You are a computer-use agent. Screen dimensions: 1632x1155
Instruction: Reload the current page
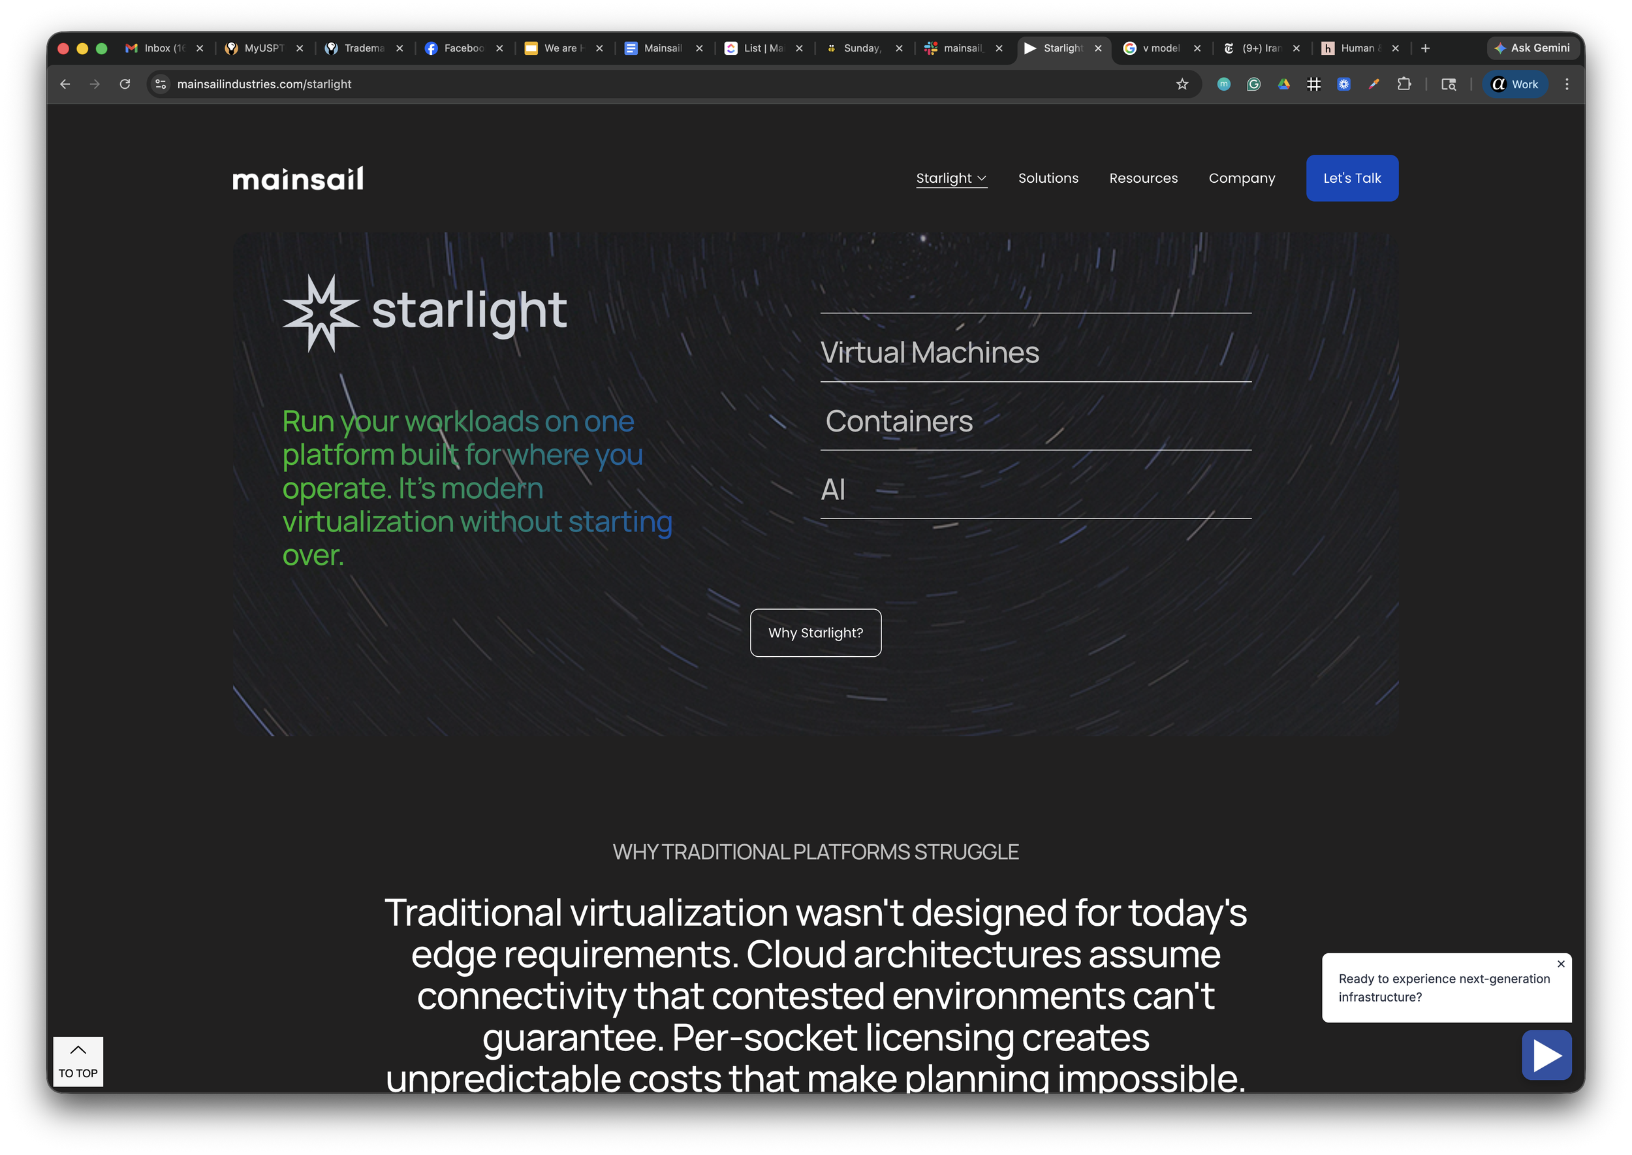pos(125,84)
